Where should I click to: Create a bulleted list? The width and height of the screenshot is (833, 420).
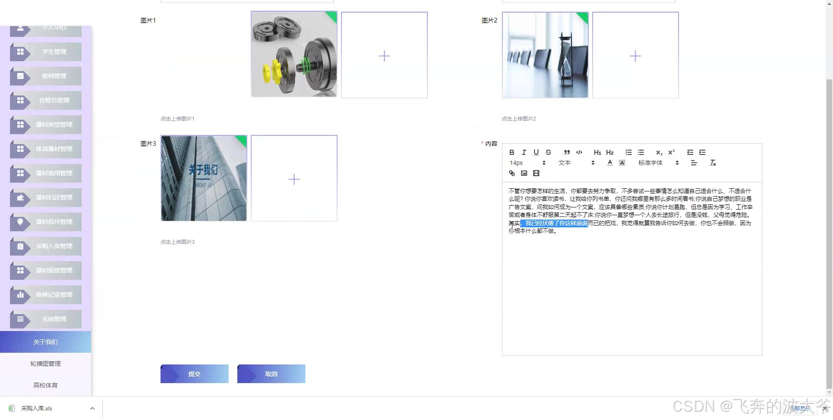tap(641, 152)
